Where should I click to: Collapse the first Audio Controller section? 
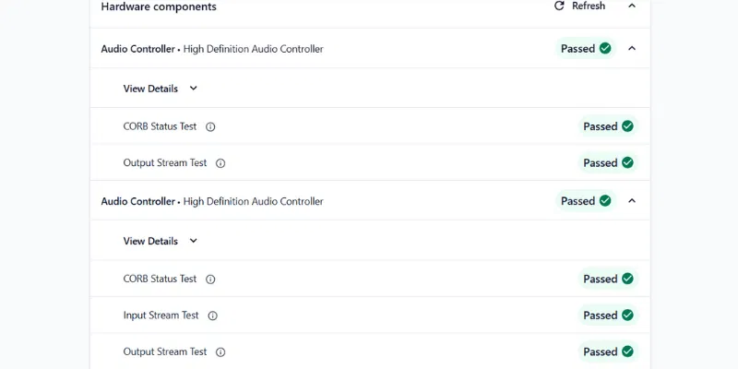pyautogui.click(x=632, y=48)
